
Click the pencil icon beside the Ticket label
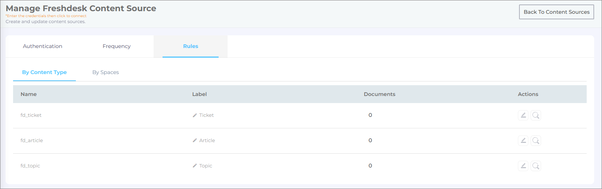[x=195, y=115]
